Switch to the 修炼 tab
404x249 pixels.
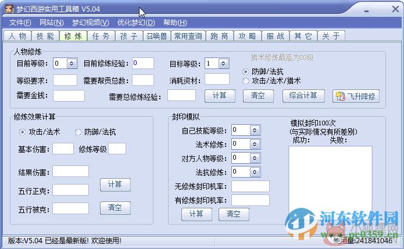(x=73, y=36)
